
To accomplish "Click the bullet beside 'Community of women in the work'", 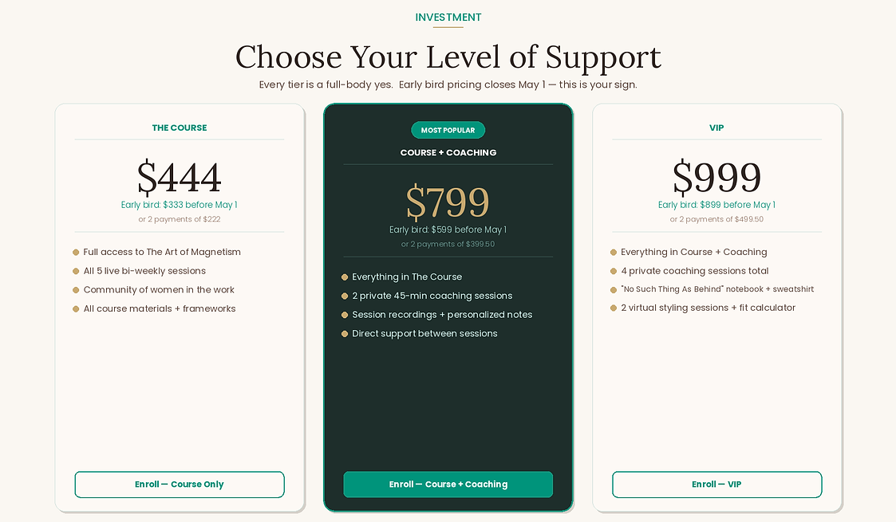I will point(76,290).
